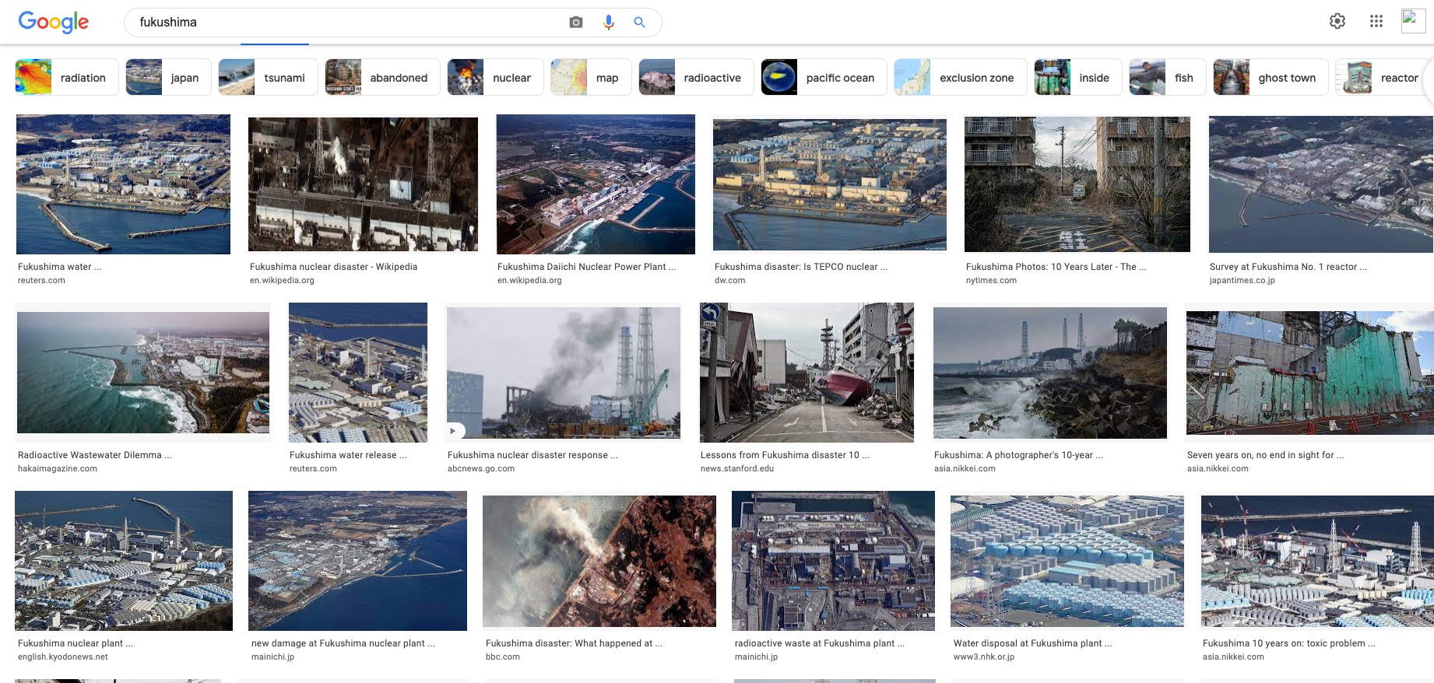Open the NYTimes abandoned street photo

point(1077,184)
